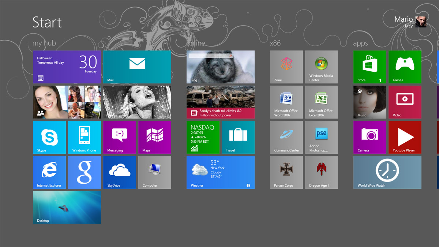Open the Windows Phone tile

[85, 137]
